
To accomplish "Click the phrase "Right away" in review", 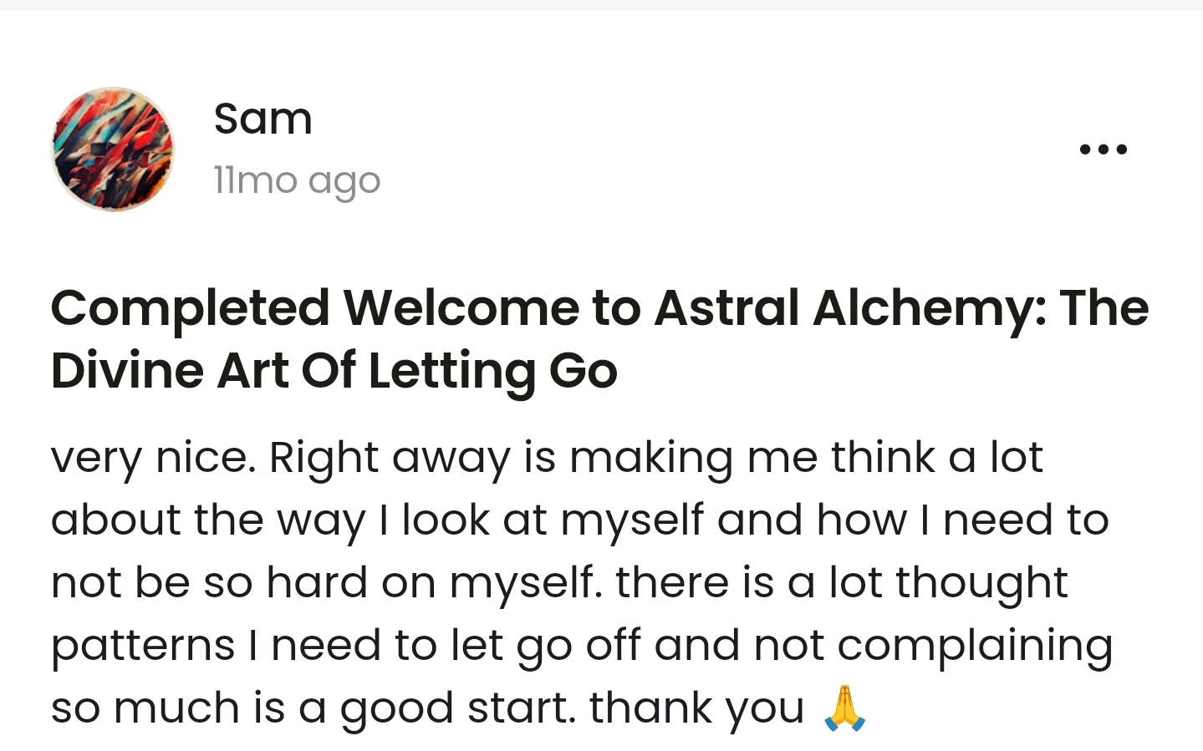I will coord(389,458).
